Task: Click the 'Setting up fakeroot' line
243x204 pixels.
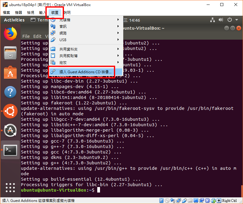Action: (x=74, y=103)
